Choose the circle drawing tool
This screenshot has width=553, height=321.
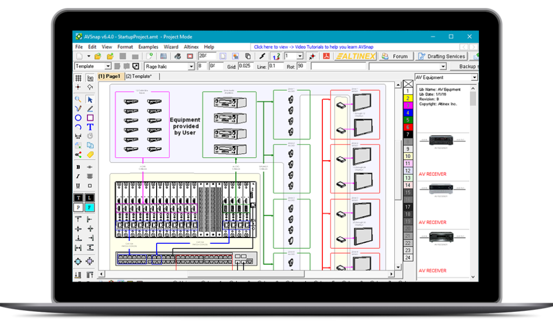pyautogui.click(x=78, y=118)
